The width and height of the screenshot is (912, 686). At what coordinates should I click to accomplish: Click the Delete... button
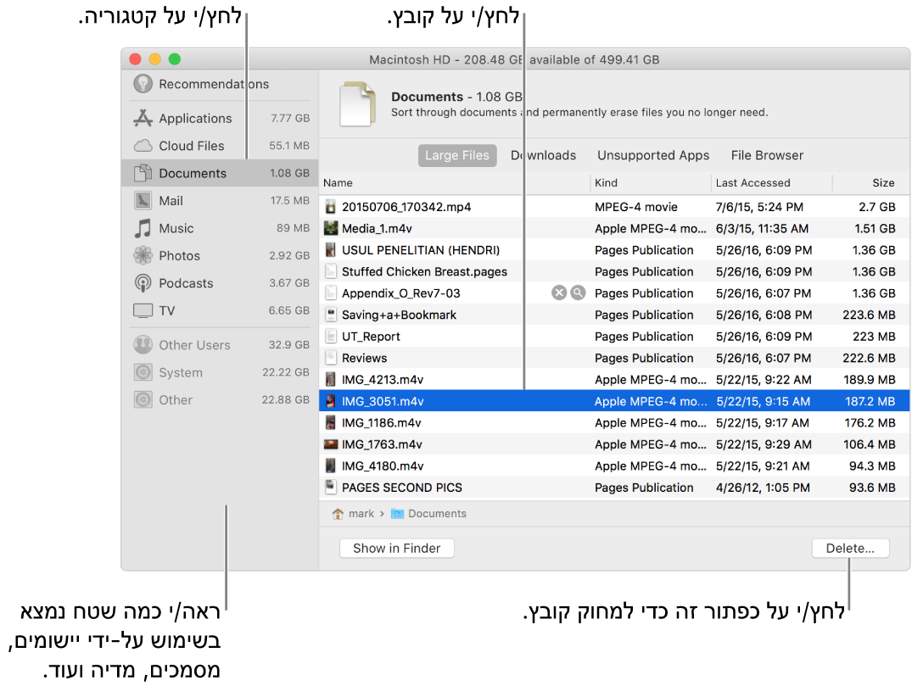click(x=850, y=549)
